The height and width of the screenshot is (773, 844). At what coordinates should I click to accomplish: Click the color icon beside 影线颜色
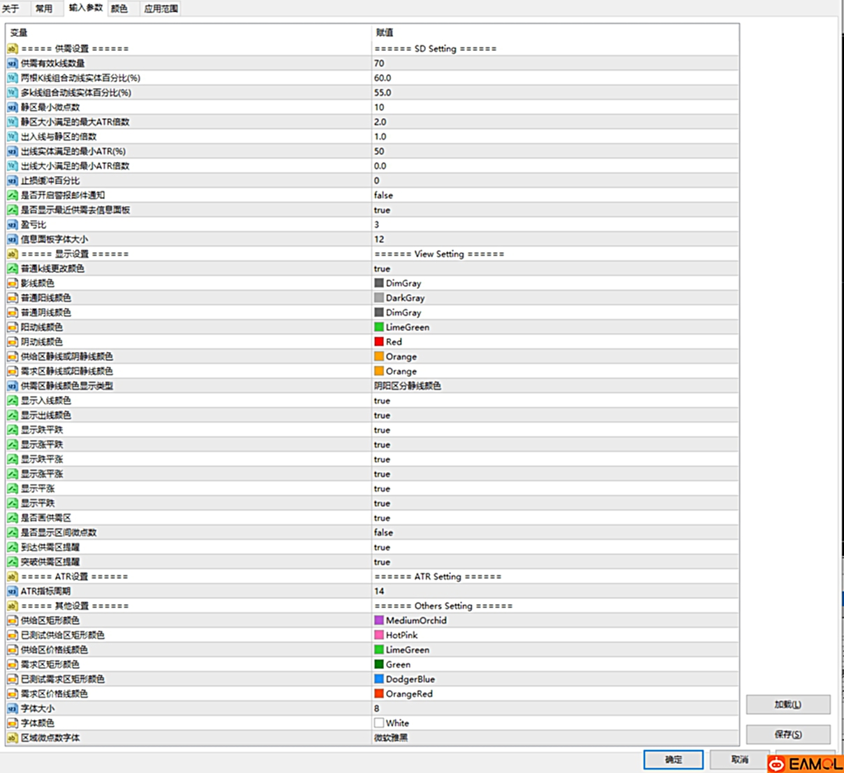(13, 284)
